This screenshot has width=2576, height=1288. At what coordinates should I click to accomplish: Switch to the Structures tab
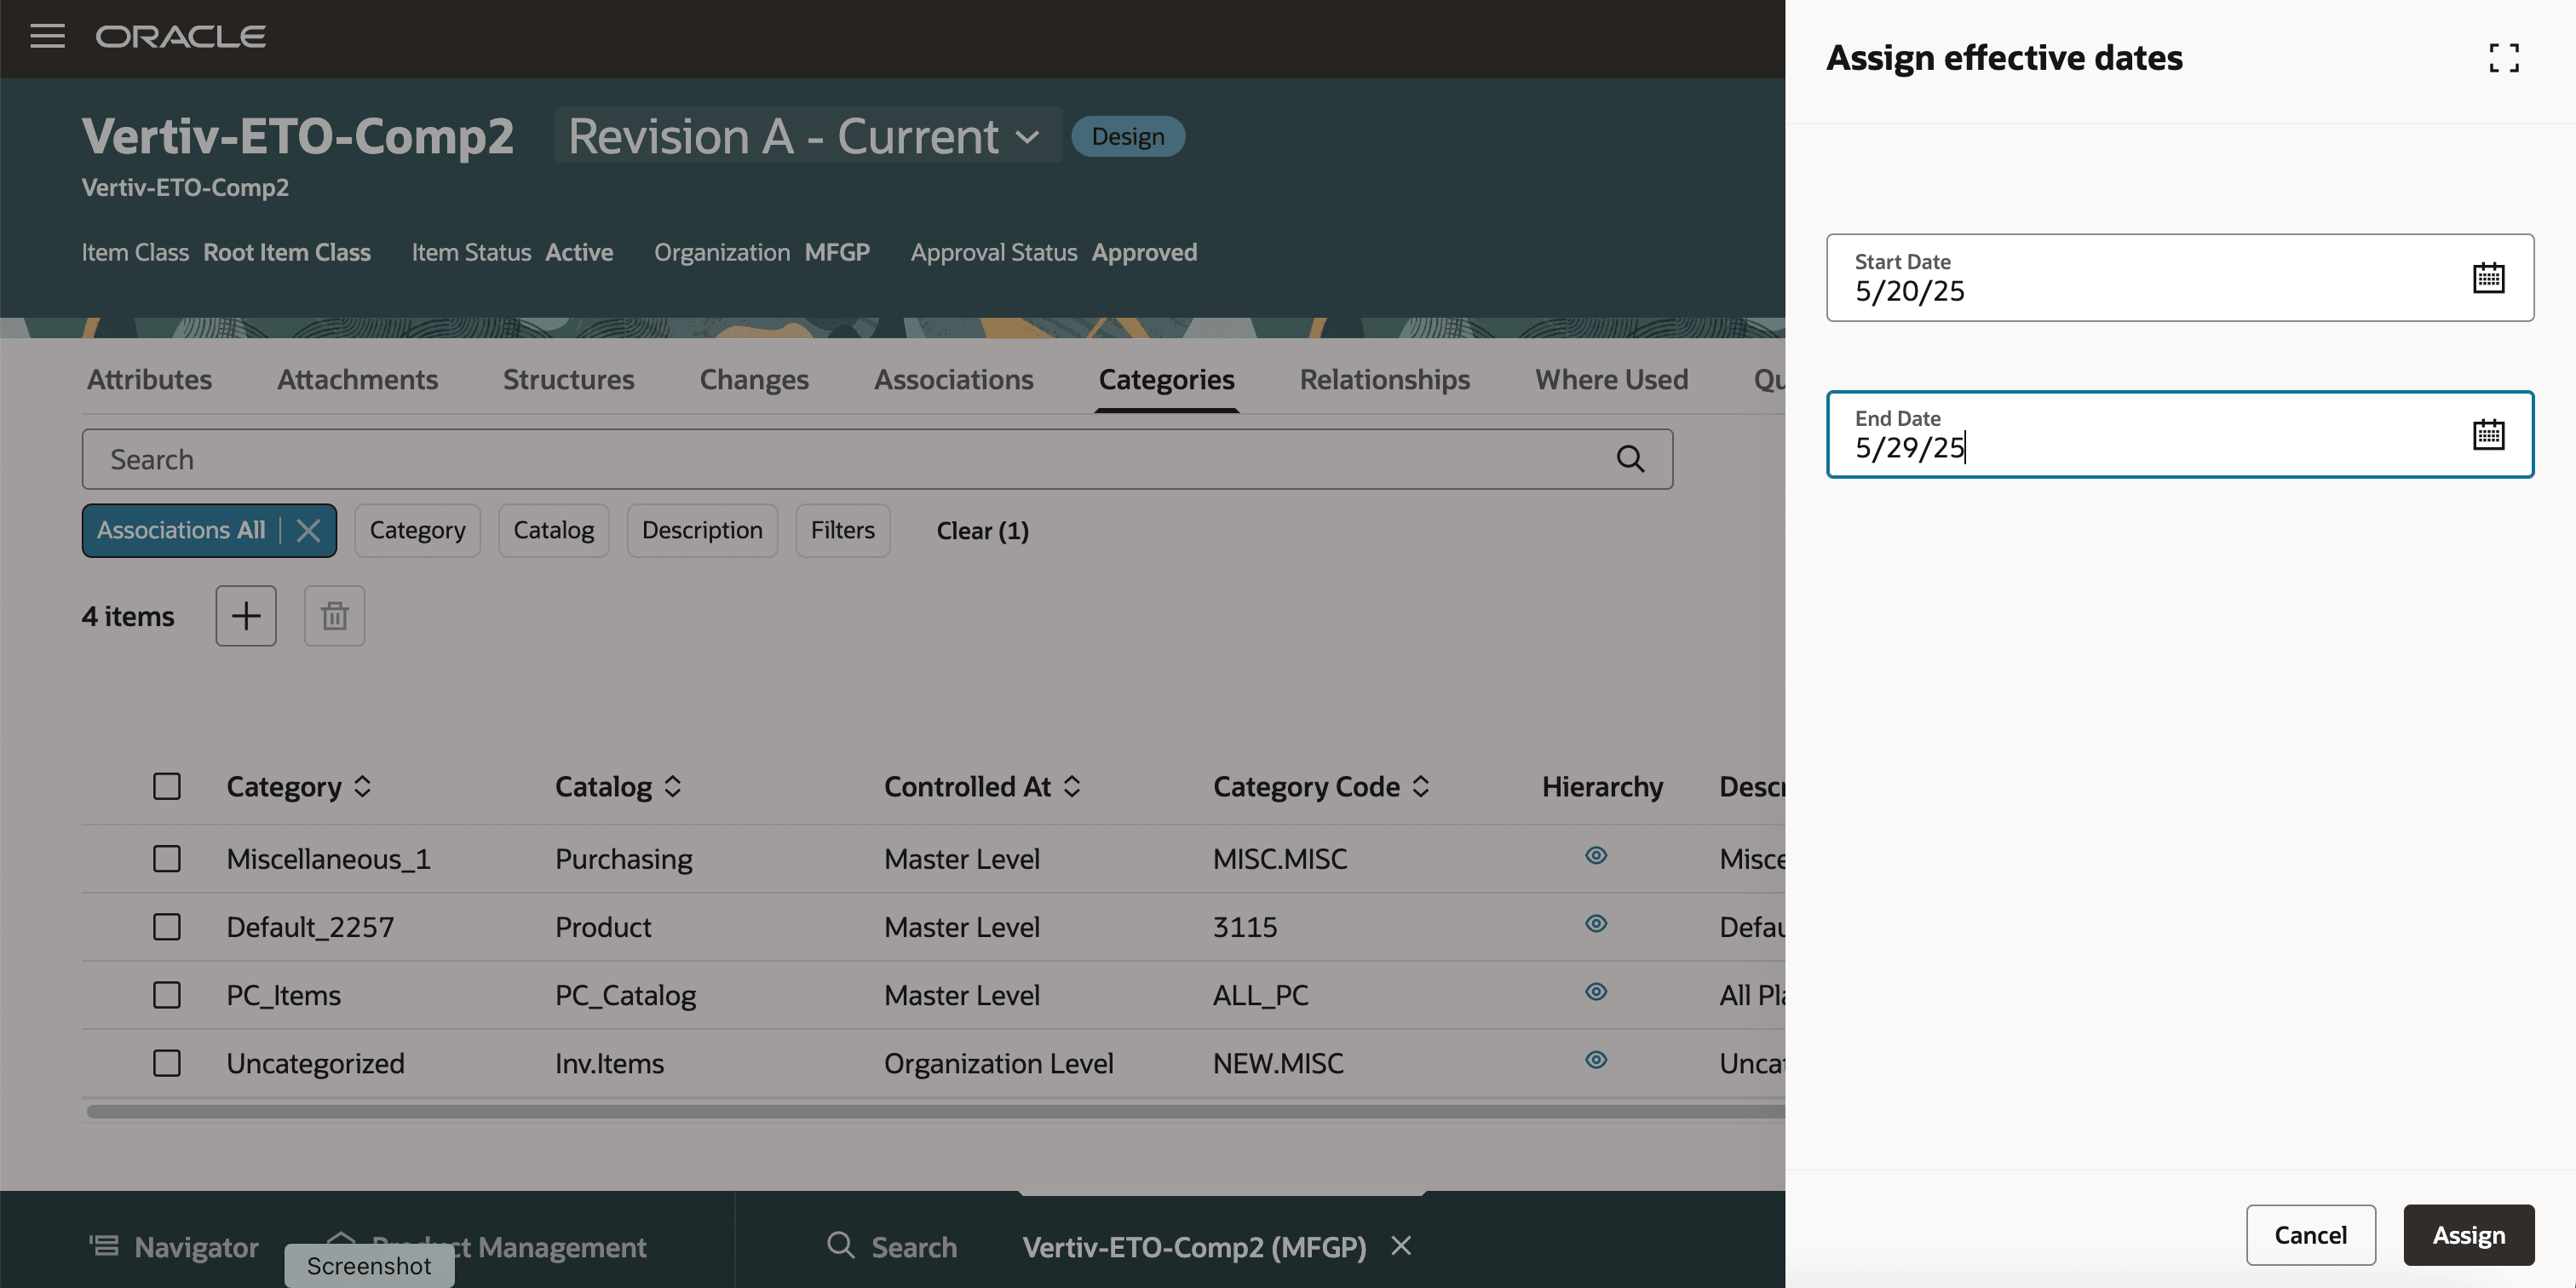click(x=568, y=380)
